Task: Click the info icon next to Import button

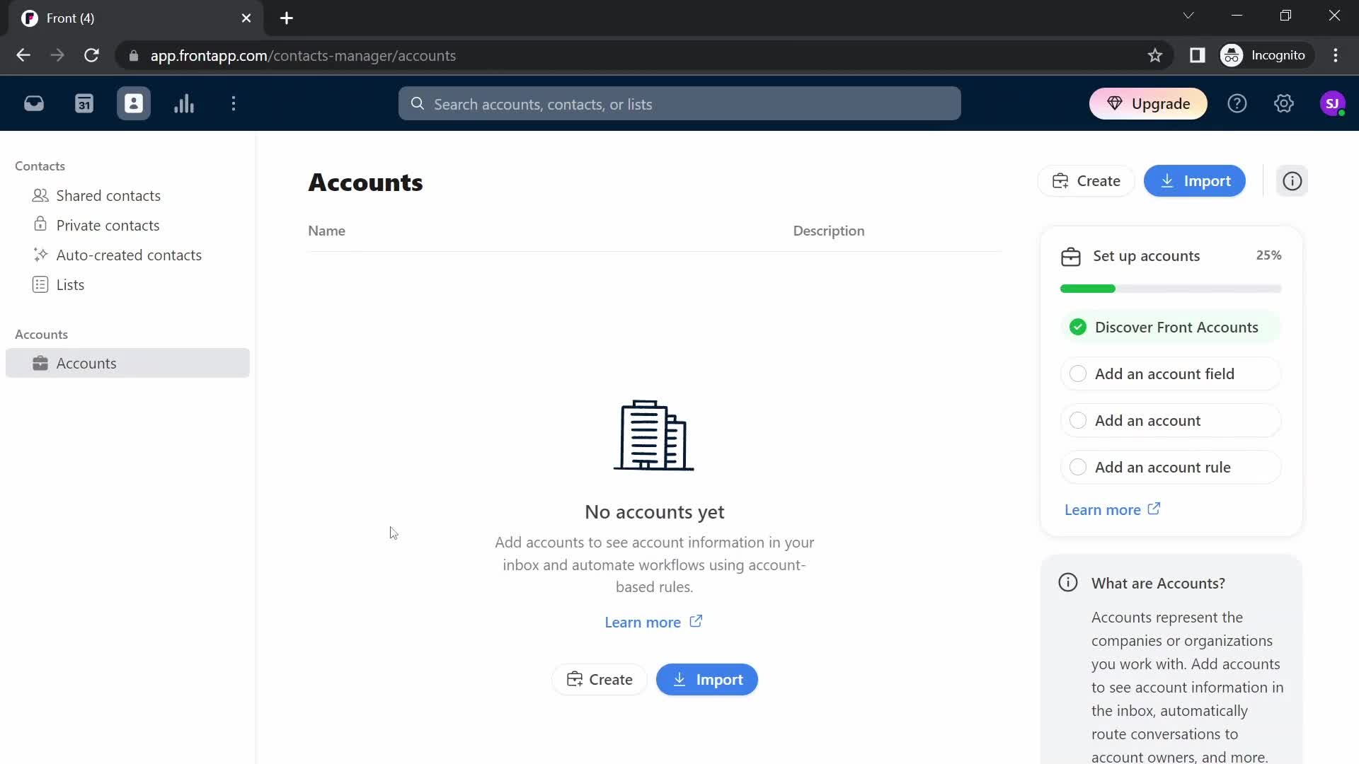Action: click(x=1294, y=180)
